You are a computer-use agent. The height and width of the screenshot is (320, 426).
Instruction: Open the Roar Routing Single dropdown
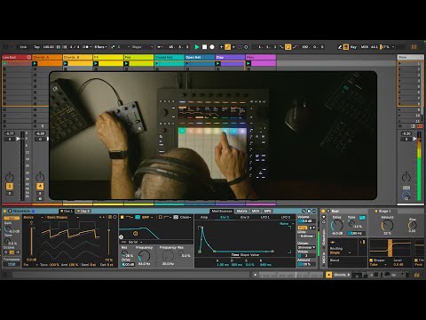click(340, 252)
